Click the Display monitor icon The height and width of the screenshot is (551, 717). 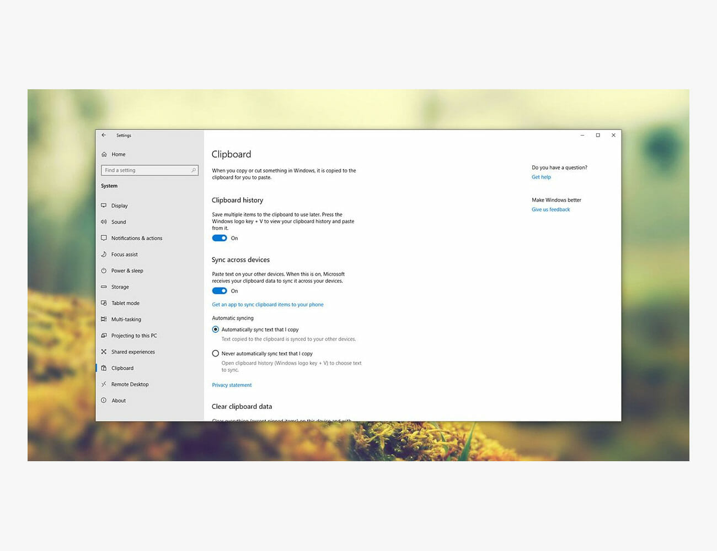coord(104,206)
